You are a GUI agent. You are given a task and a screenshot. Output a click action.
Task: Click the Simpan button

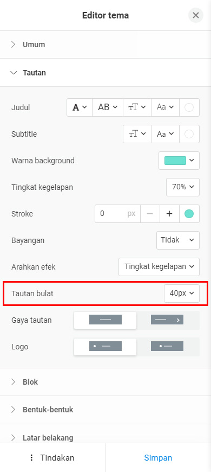tap(158, 458)
